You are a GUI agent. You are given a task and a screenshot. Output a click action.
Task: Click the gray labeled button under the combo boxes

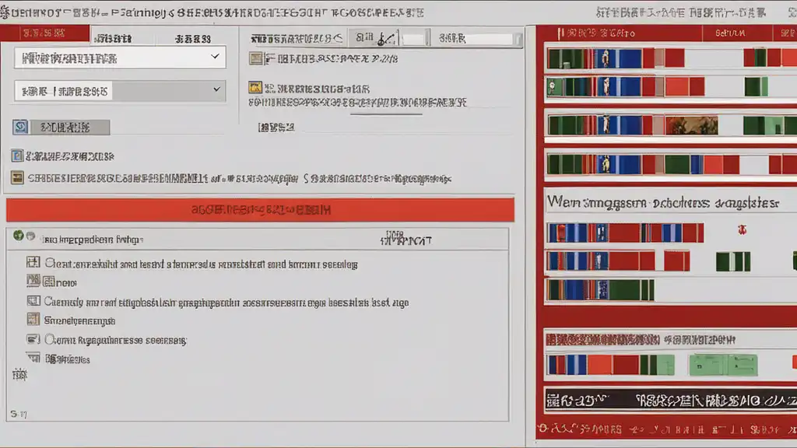click(x=69, y=127)
